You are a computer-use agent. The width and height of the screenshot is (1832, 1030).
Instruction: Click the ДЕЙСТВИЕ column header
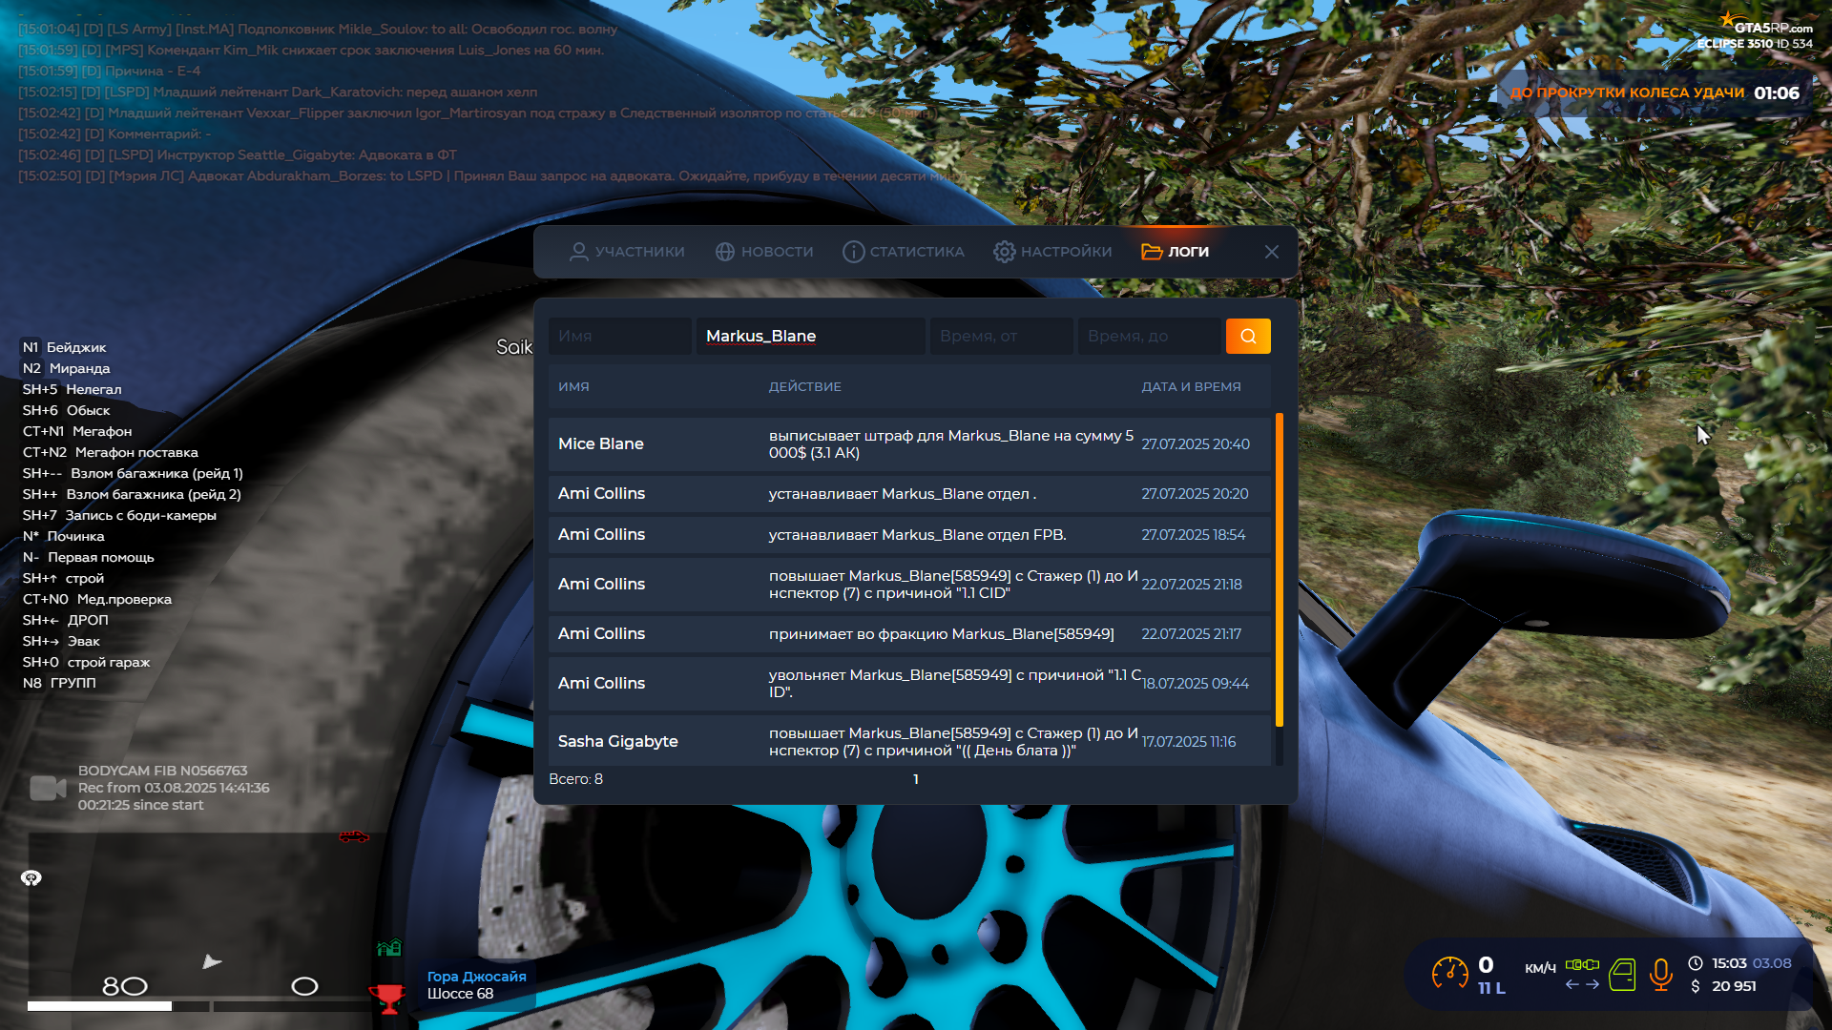coord(805,387)
